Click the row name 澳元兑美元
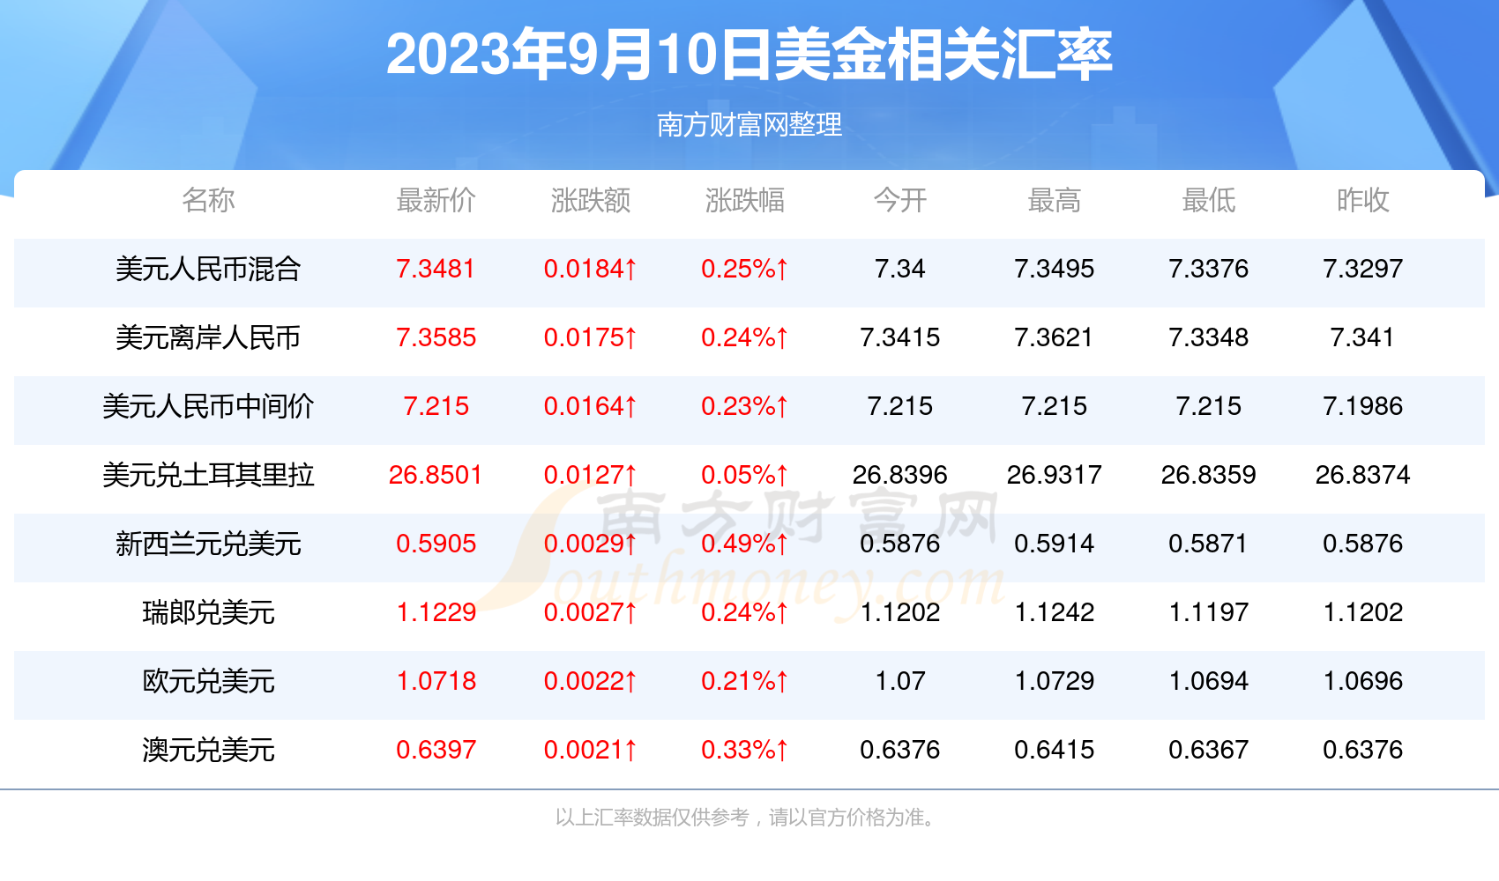 click(208, 750)
